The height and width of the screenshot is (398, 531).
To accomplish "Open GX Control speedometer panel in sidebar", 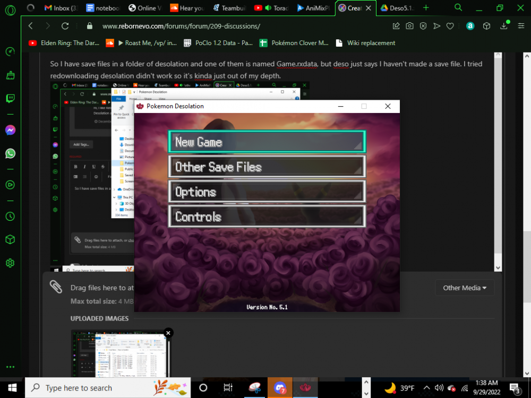I will click(10, 51).
